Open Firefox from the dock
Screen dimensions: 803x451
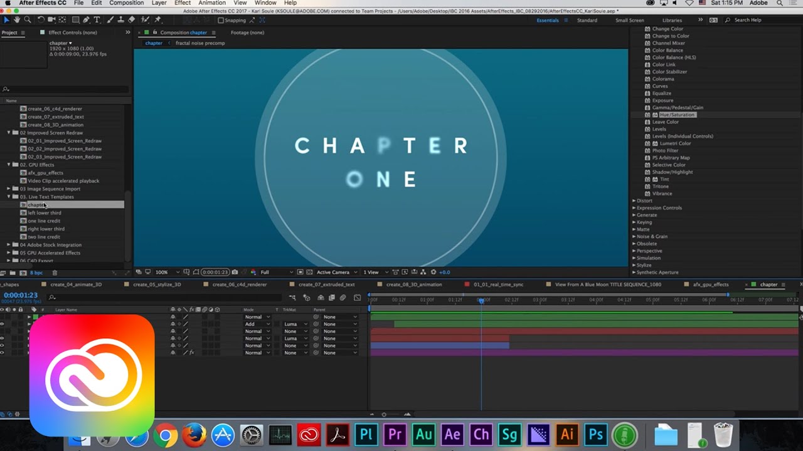[194, 435]
